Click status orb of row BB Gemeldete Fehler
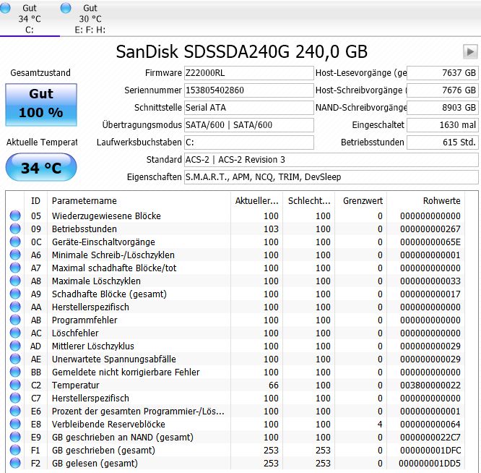Screen dimensions: 481x473 tap(15, 372)
